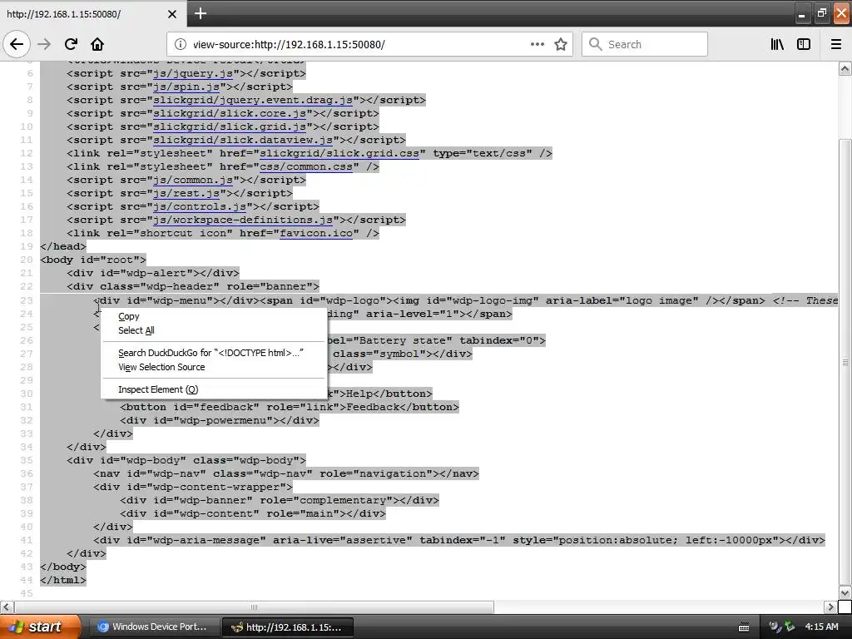Click vertical scrollbar down arrow
852x639 pixels.
click(845, 592)
